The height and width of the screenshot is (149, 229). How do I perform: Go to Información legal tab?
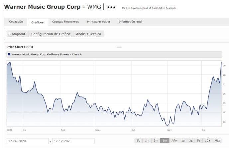point(130,22)
